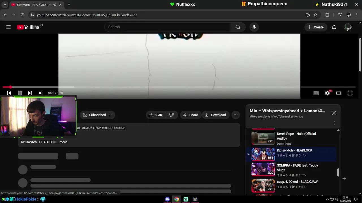
Task: Open the SLACKJAW playlist thumbnail
Action: click(263, 186)
